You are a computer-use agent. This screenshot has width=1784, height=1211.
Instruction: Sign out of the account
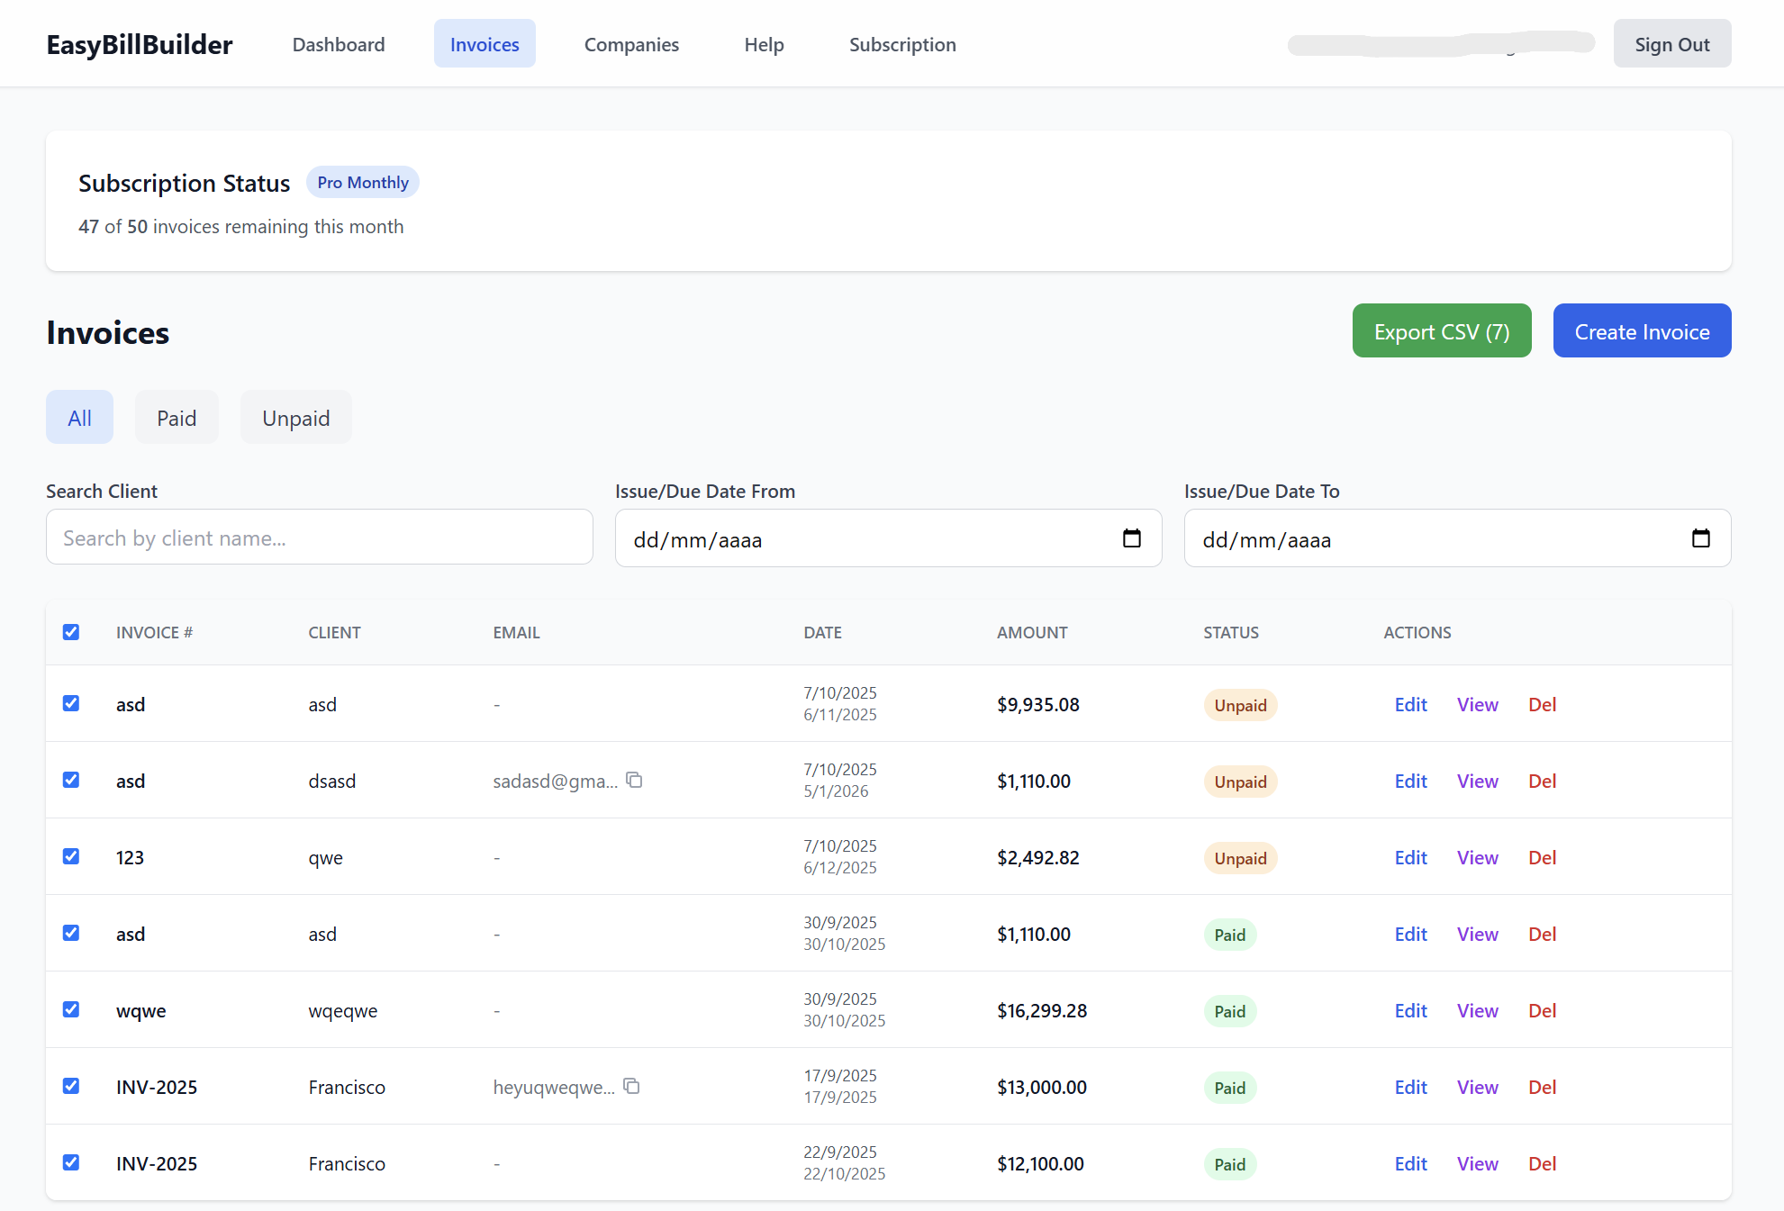tap(1671, 44)
